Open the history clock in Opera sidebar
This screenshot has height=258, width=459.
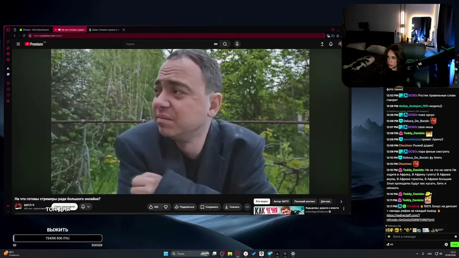(8, 89)
